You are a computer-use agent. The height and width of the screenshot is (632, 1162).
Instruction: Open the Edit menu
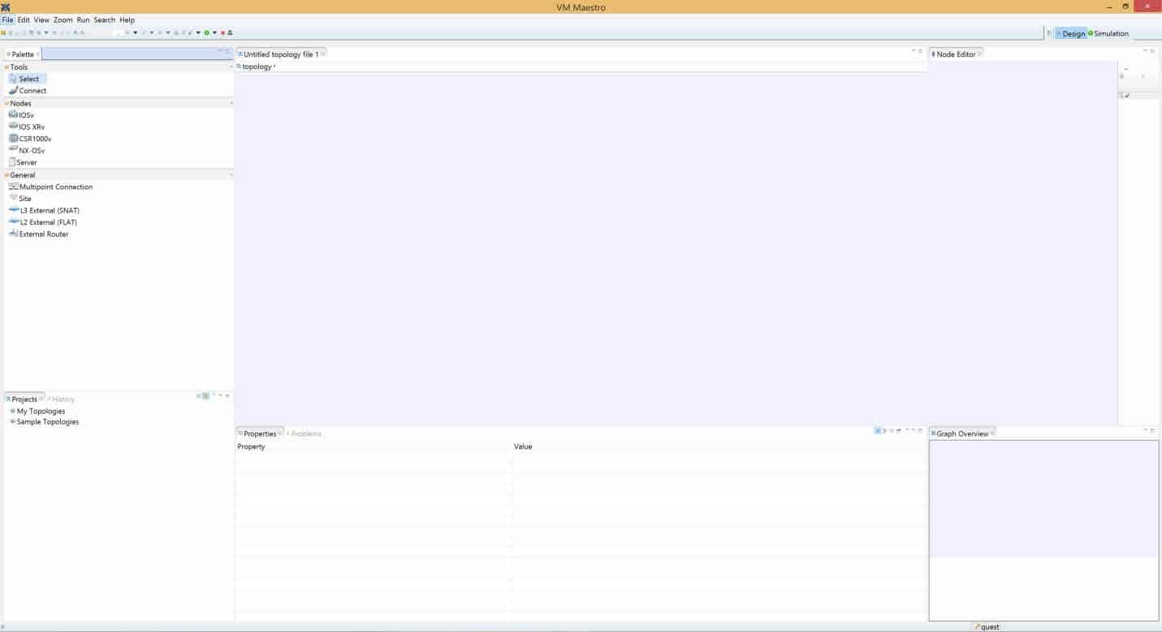pos(24,19)
